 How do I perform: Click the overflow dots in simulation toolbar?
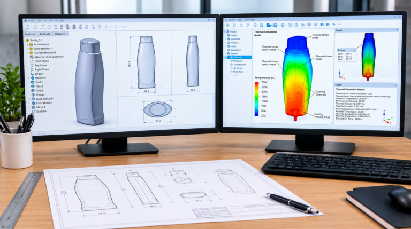tap(339, 25)
